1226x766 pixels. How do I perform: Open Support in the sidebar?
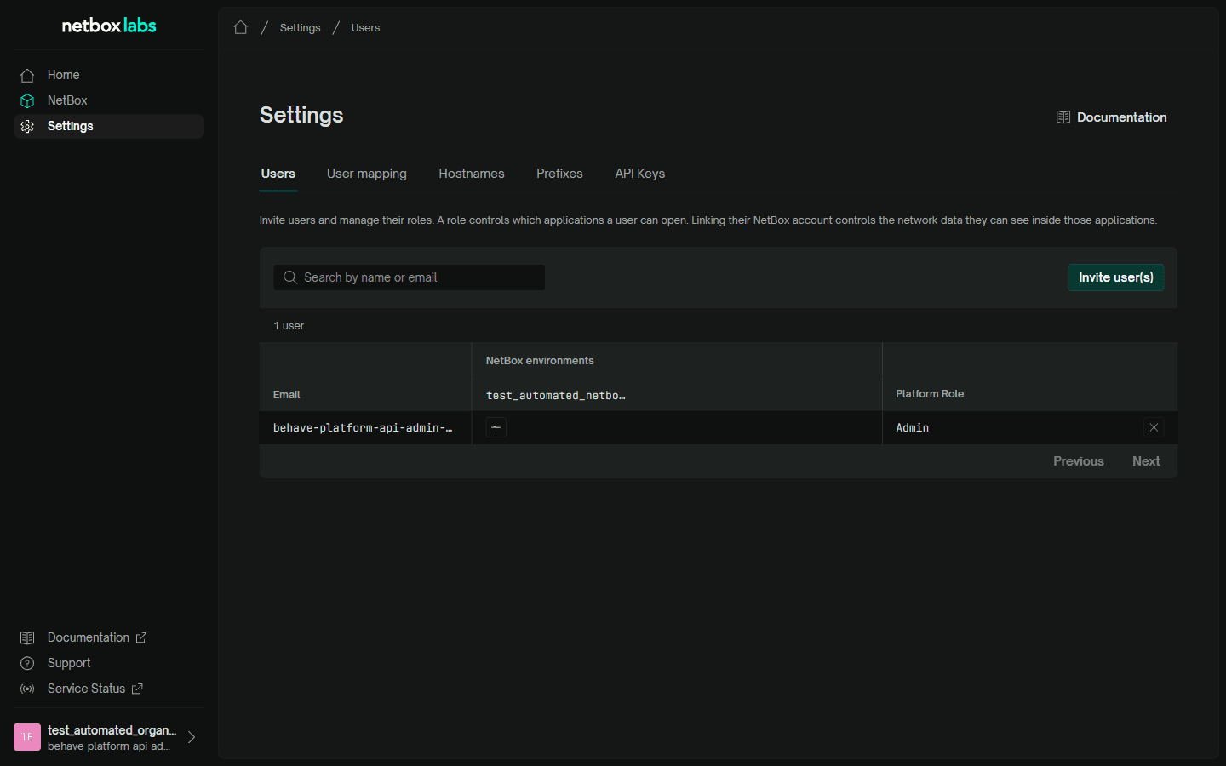tap(55, 663)
